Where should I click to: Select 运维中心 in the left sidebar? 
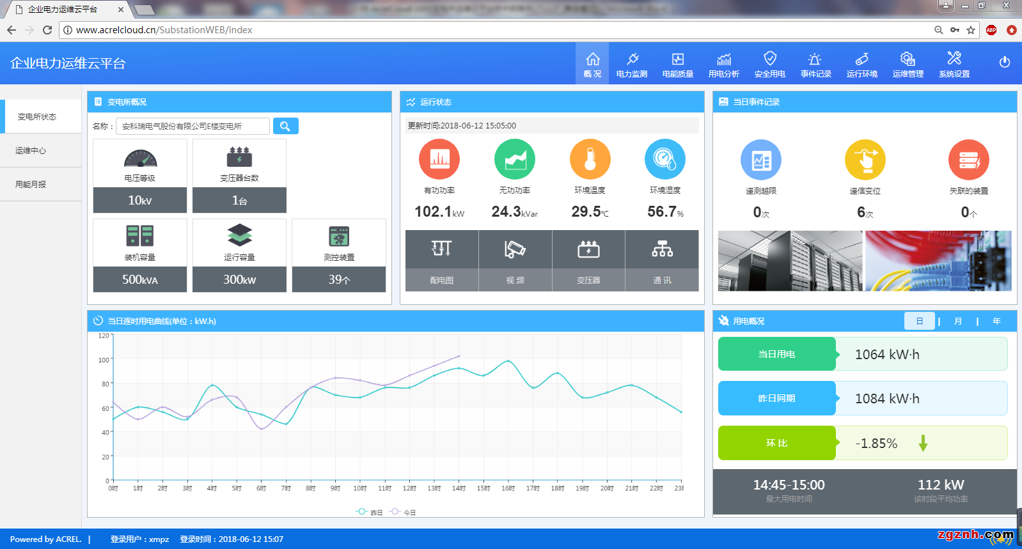click(31, 151)
